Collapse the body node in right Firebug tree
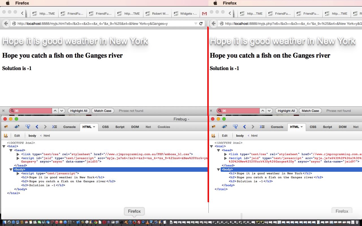362x226 pixels. coord(219,169)
